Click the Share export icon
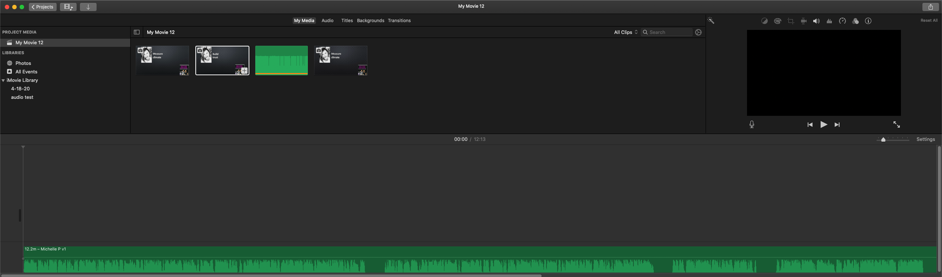Image resolution: width=942 pixels, height=277 pixels. tap(931, 7)
